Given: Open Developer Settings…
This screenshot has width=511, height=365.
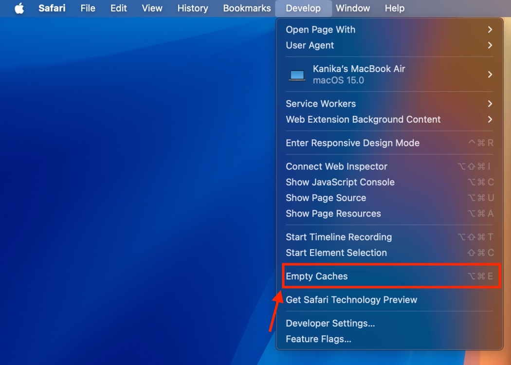Looking at the screenshot, I should (x=330, y=323).
